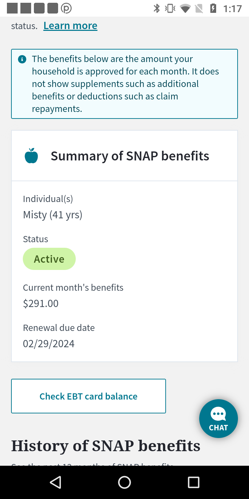
Task: Click Check EBT card balance button
Action: pos(89,396)
